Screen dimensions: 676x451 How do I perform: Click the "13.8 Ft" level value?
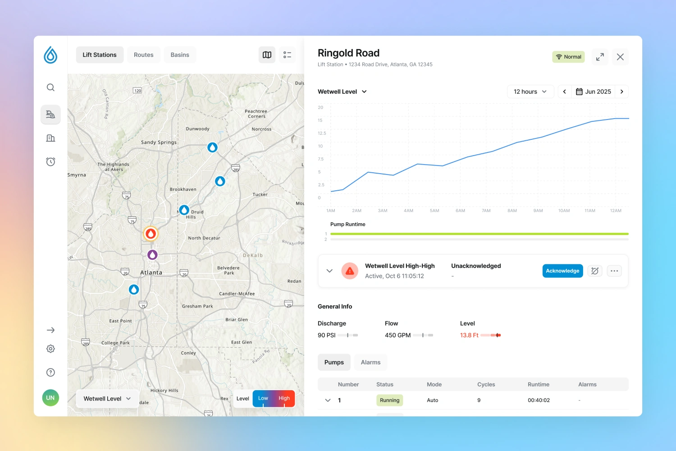tap(469, 335)
